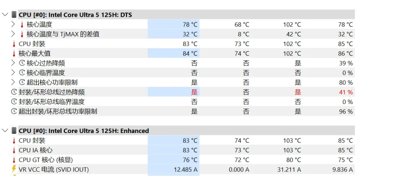The image size is (398, 176).
Task: Click the chip icon of the Enhanced sensor group
Action: [14, 131]
